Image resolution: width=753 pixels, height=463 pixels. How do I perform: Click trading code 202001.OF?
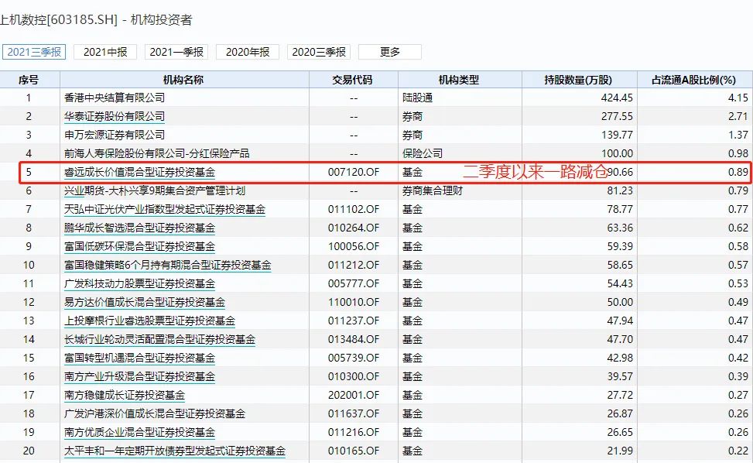pyautogui.click(x=354, y=396)
